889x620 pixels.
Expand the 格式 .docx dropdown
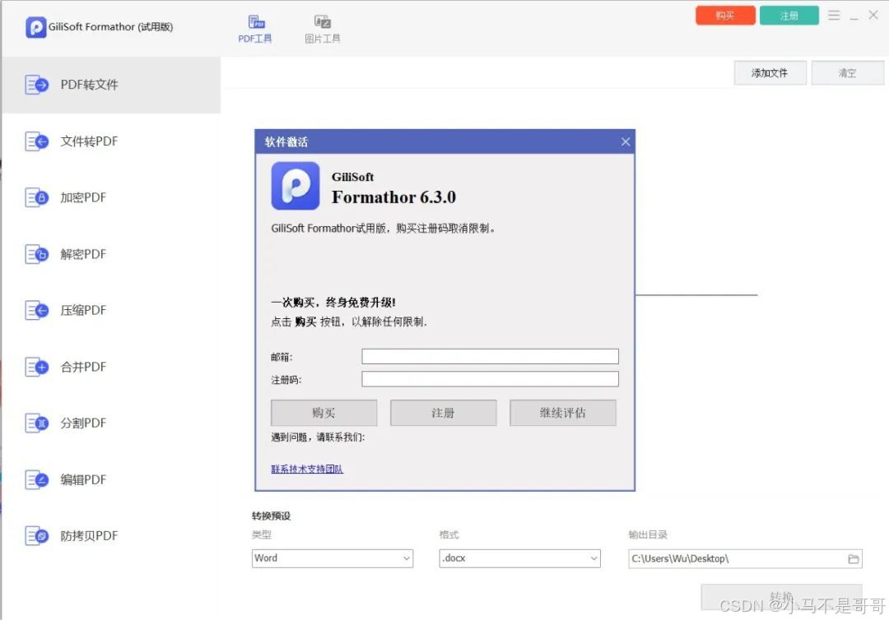520,558
